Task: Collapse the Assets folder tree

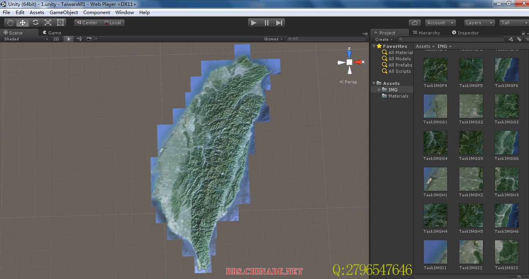Action: (374, 83)
